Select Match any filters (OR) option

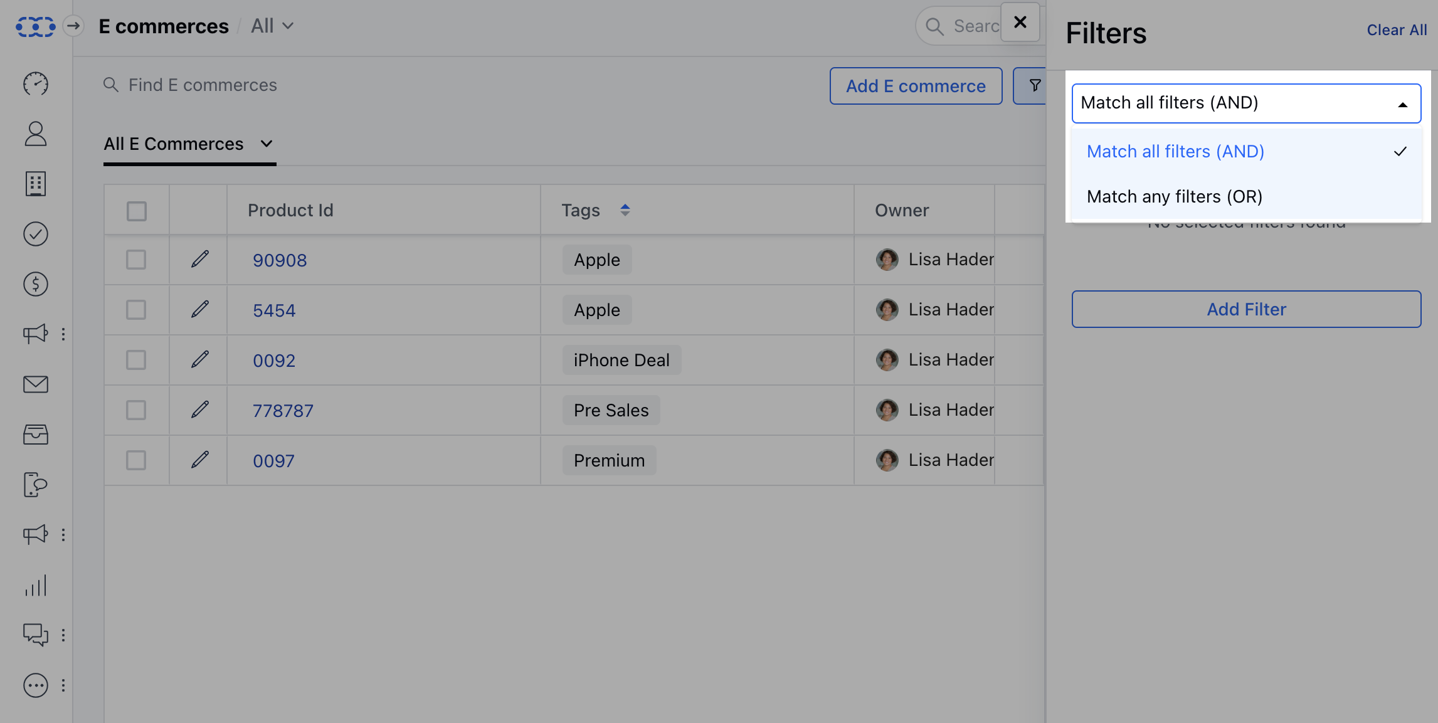coord(1246,196)
